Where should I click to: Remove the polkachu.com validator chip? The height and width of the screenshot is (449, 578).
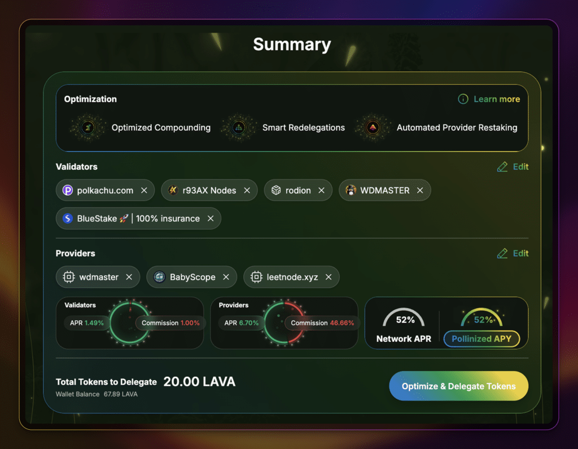pos(144,190)
